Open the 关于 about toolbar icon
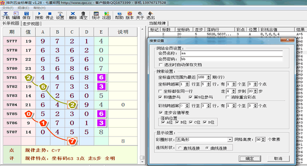This screenshot has width=307, height=166. point(140,16)
